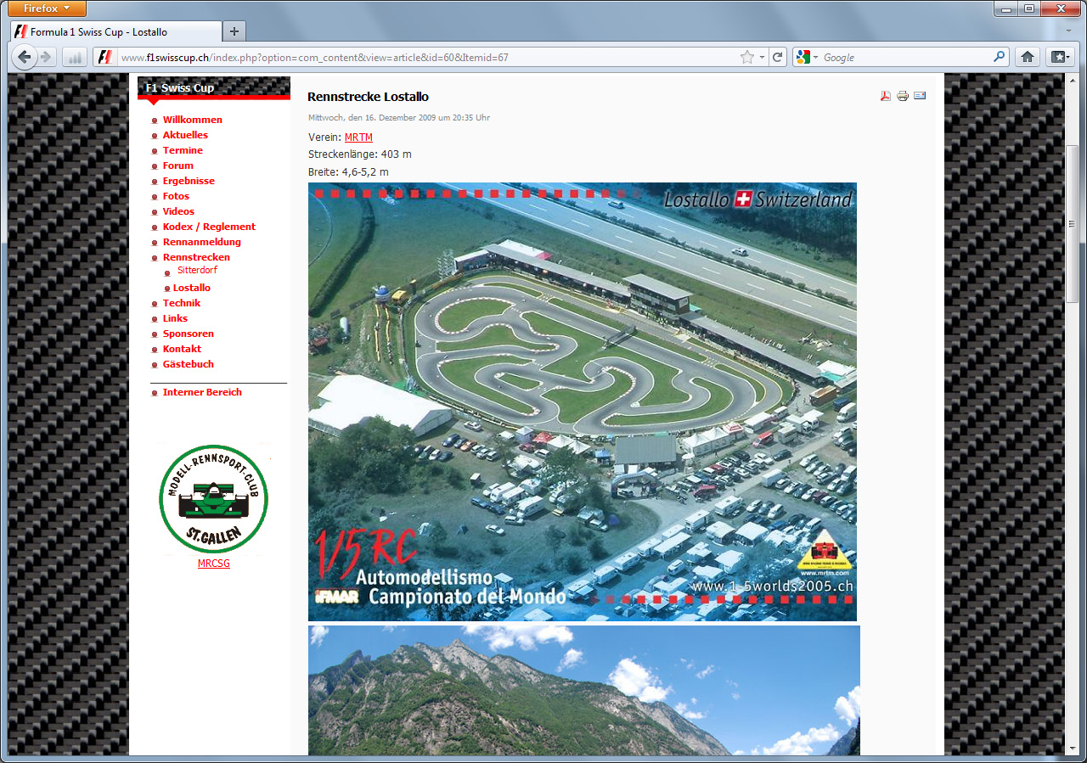
Task: Click the mountain landscape photo
Action: coord(584,691)
